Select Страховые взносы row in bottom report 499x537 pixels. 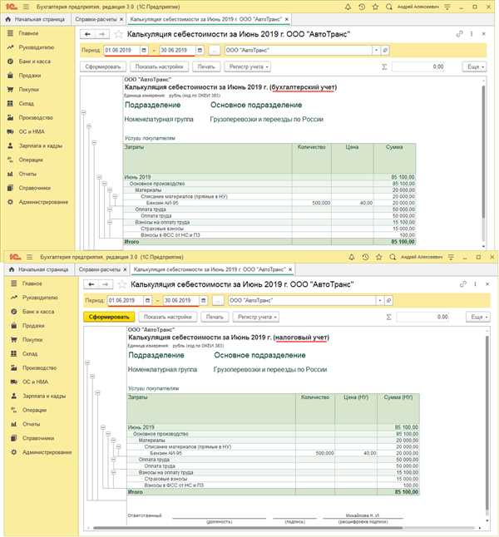click(273, 479)
